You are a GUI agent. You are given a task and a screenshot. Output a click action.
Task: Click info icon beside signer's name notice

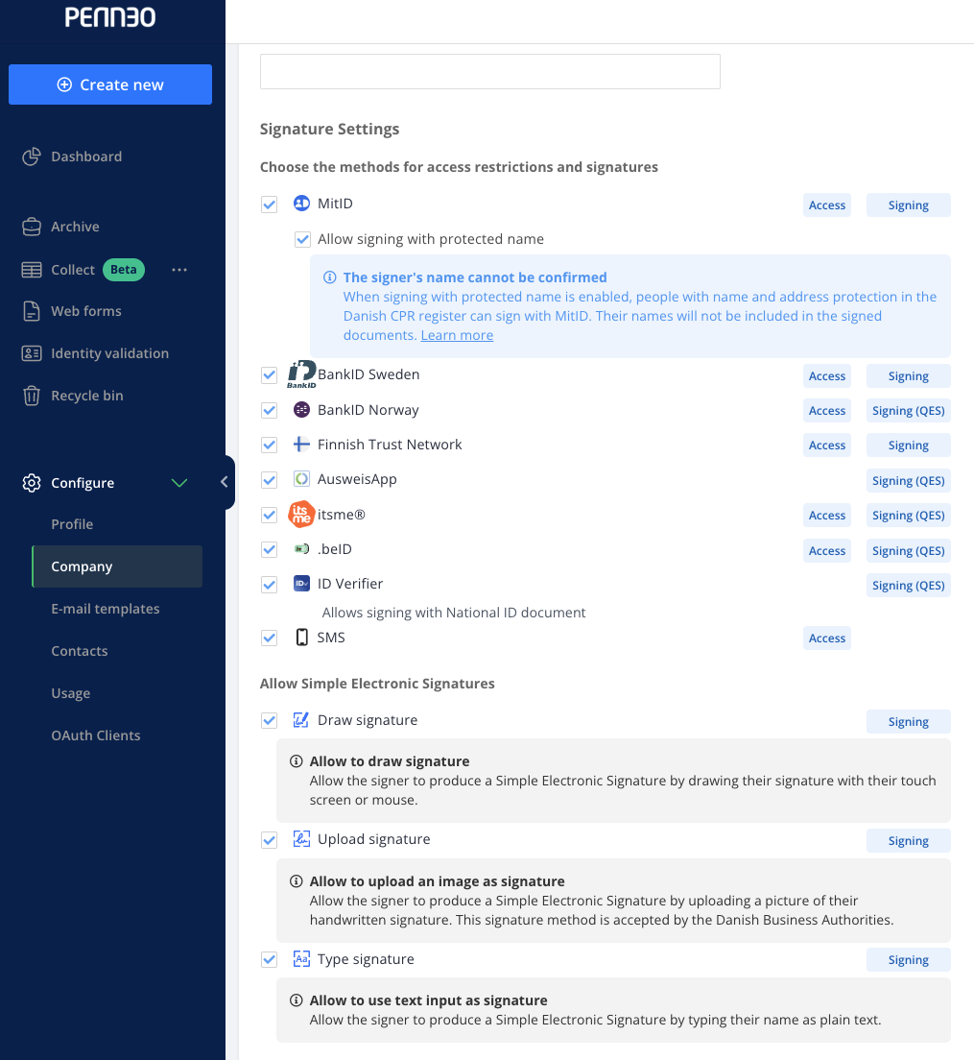329,277
